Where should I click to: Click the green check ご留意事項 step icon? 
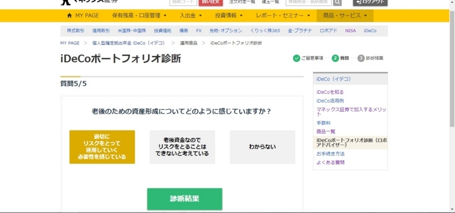(x=296, y=58)
